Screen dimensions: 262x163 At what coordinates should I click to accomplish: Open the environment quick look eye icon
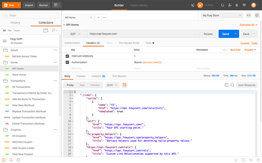click(249, 15)
